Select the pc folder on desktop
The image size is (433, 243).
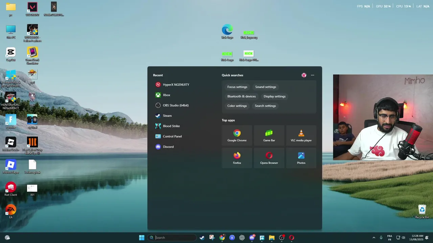(11, 9)
